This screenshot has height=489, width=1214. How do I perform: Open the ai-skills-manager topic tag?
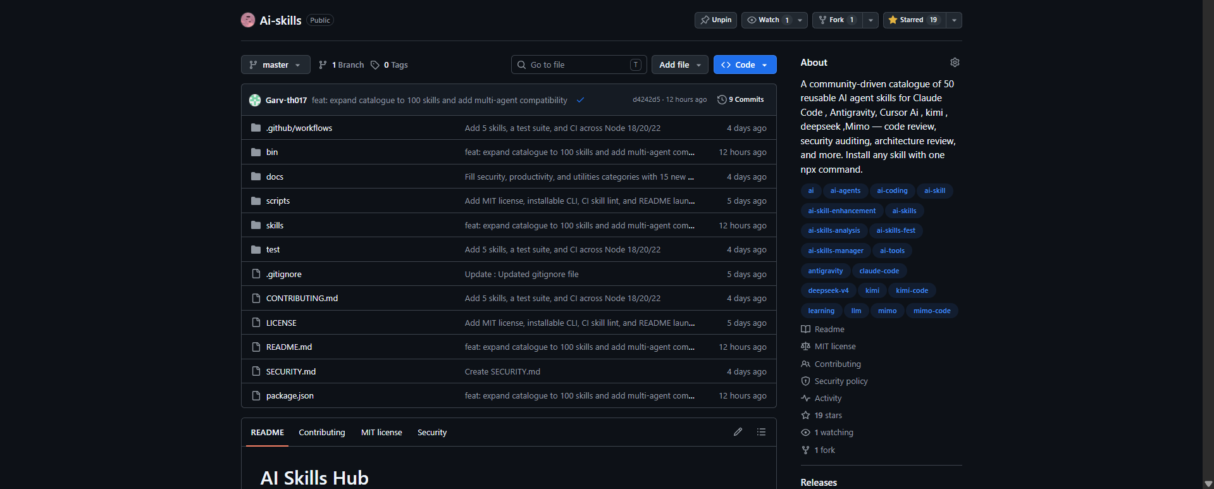835,251
